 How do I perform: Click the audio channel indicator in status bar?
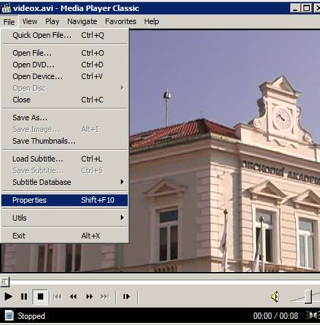coord(312,315)
